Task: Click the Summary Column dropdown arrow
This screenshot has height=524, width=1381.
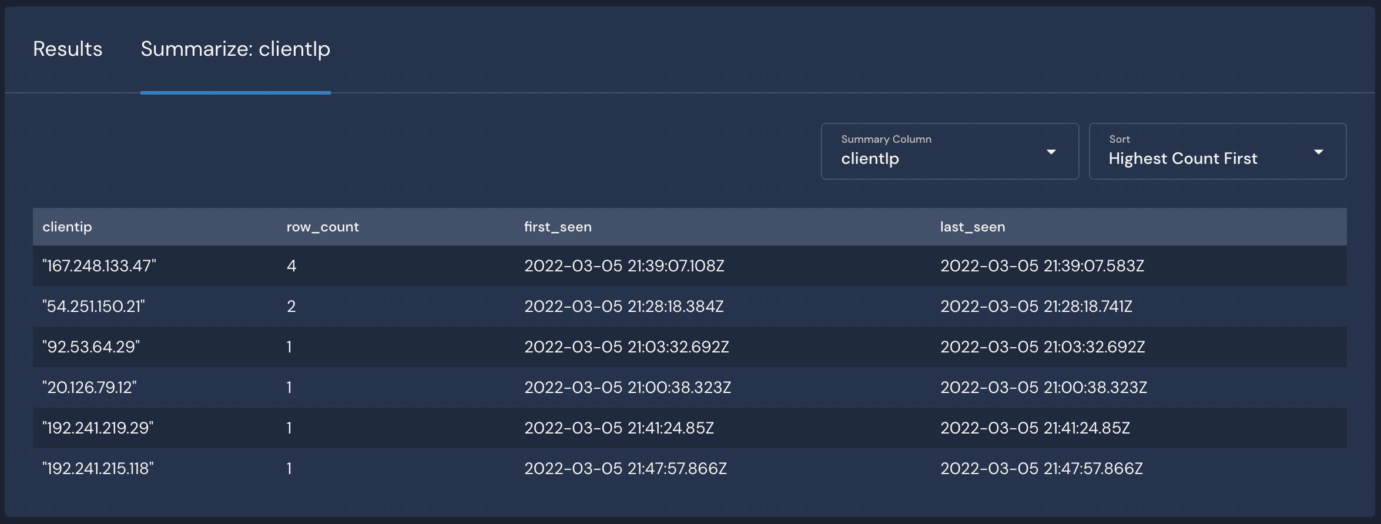Action: [x=1051, y=152]
